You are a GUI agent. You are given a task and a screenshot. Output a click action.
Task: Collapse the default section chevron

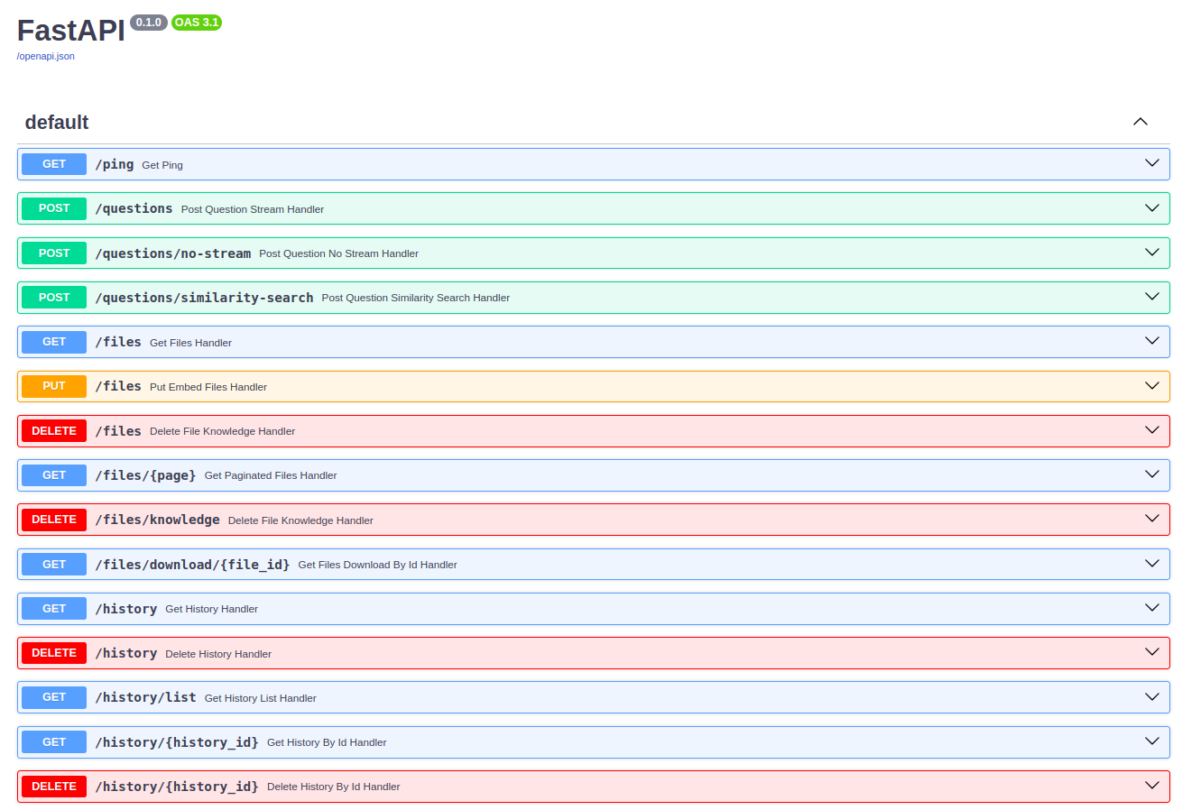(x=1140, y=122)
